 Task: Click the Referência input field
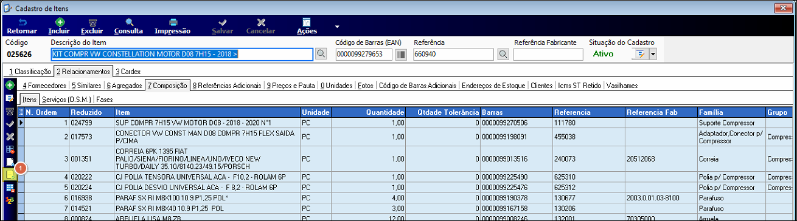[454, 54]
